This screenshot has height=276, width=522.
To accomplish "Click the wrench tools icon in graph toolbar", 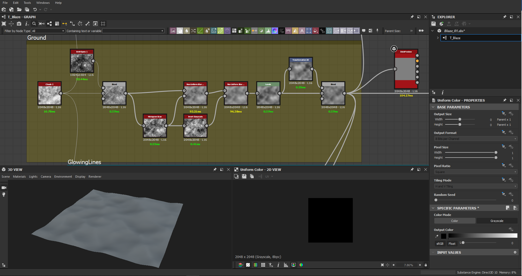I will tap(87, 24).
